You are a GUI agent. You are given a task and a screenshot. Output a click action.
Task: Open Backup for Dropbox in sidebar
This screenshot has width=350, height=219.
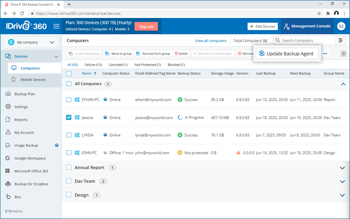[x=31, y=184]
